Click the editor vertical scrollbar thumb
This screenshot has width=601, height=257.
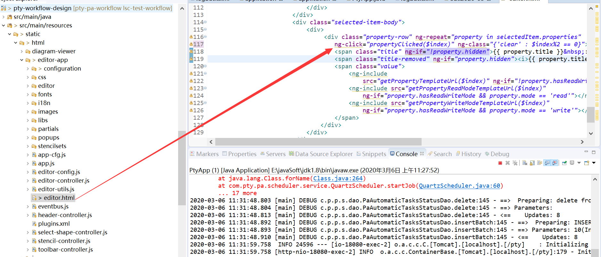pos(591,115)
